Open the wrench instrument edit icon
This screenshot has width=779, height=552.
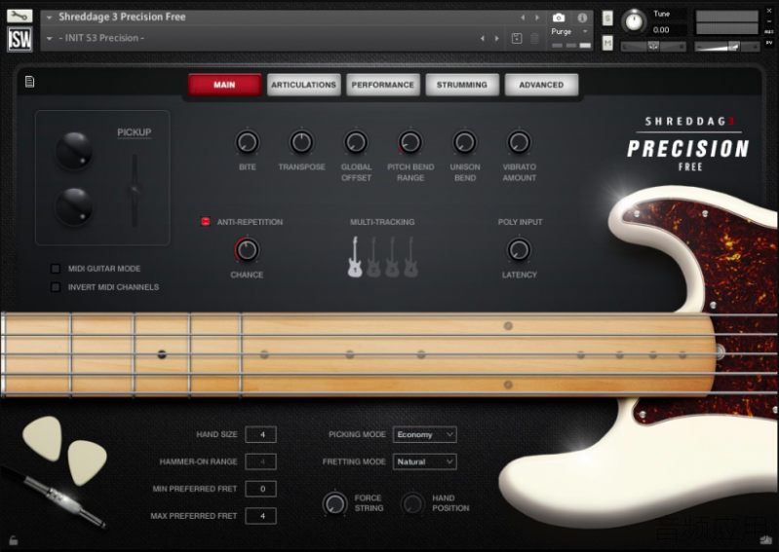(19, 16)
